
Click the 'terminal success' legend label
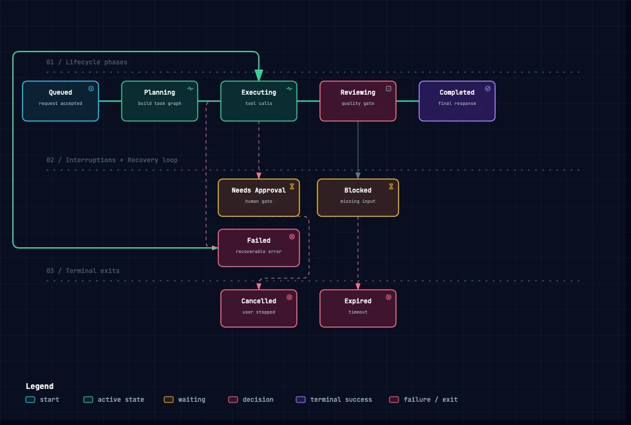tap(341, 400)
